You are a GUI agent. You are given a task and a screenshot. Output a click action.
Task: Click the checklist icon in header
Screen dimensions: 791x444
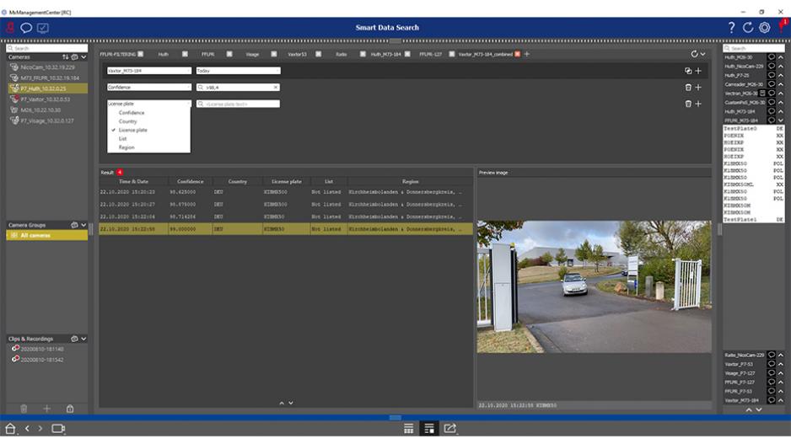(x=43, y=28)
